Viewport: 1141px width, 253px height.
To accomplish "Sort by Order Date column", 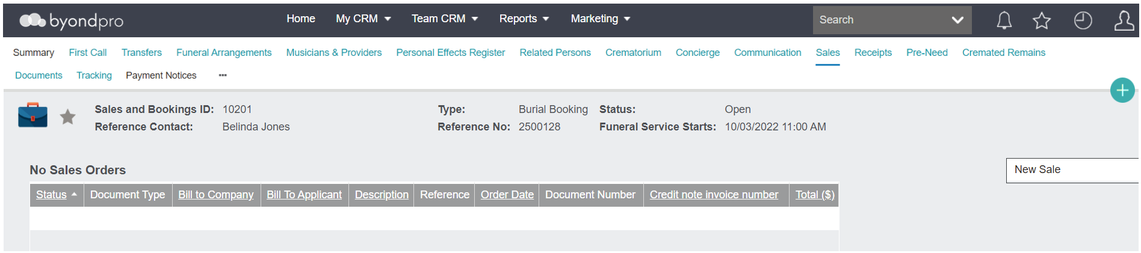I will [x=507, y=195].
